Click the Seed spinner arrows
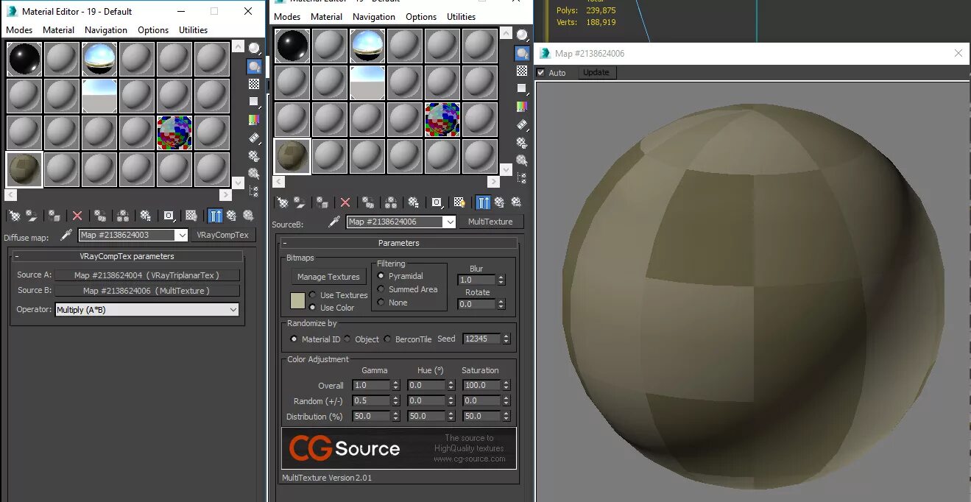 pyautogui.click(x=506, y=339)
